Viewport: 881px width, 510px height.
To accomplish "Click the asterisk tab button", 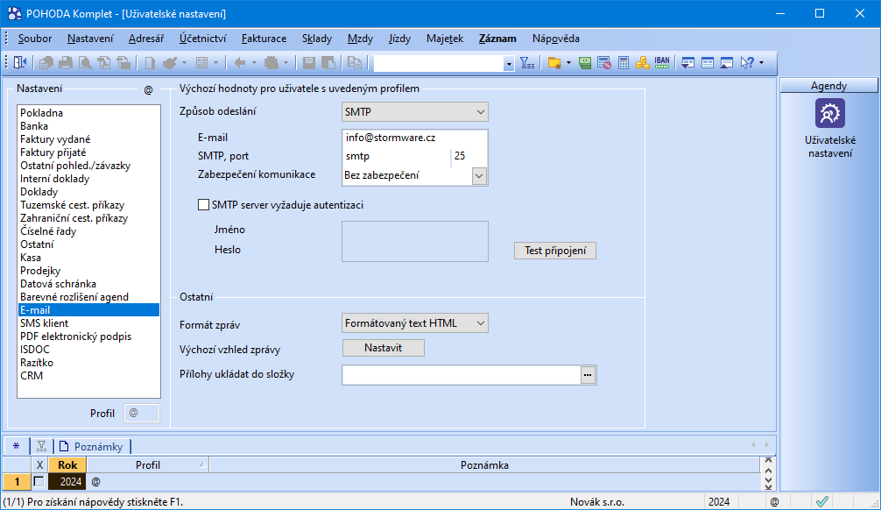I will pos(17,446).
